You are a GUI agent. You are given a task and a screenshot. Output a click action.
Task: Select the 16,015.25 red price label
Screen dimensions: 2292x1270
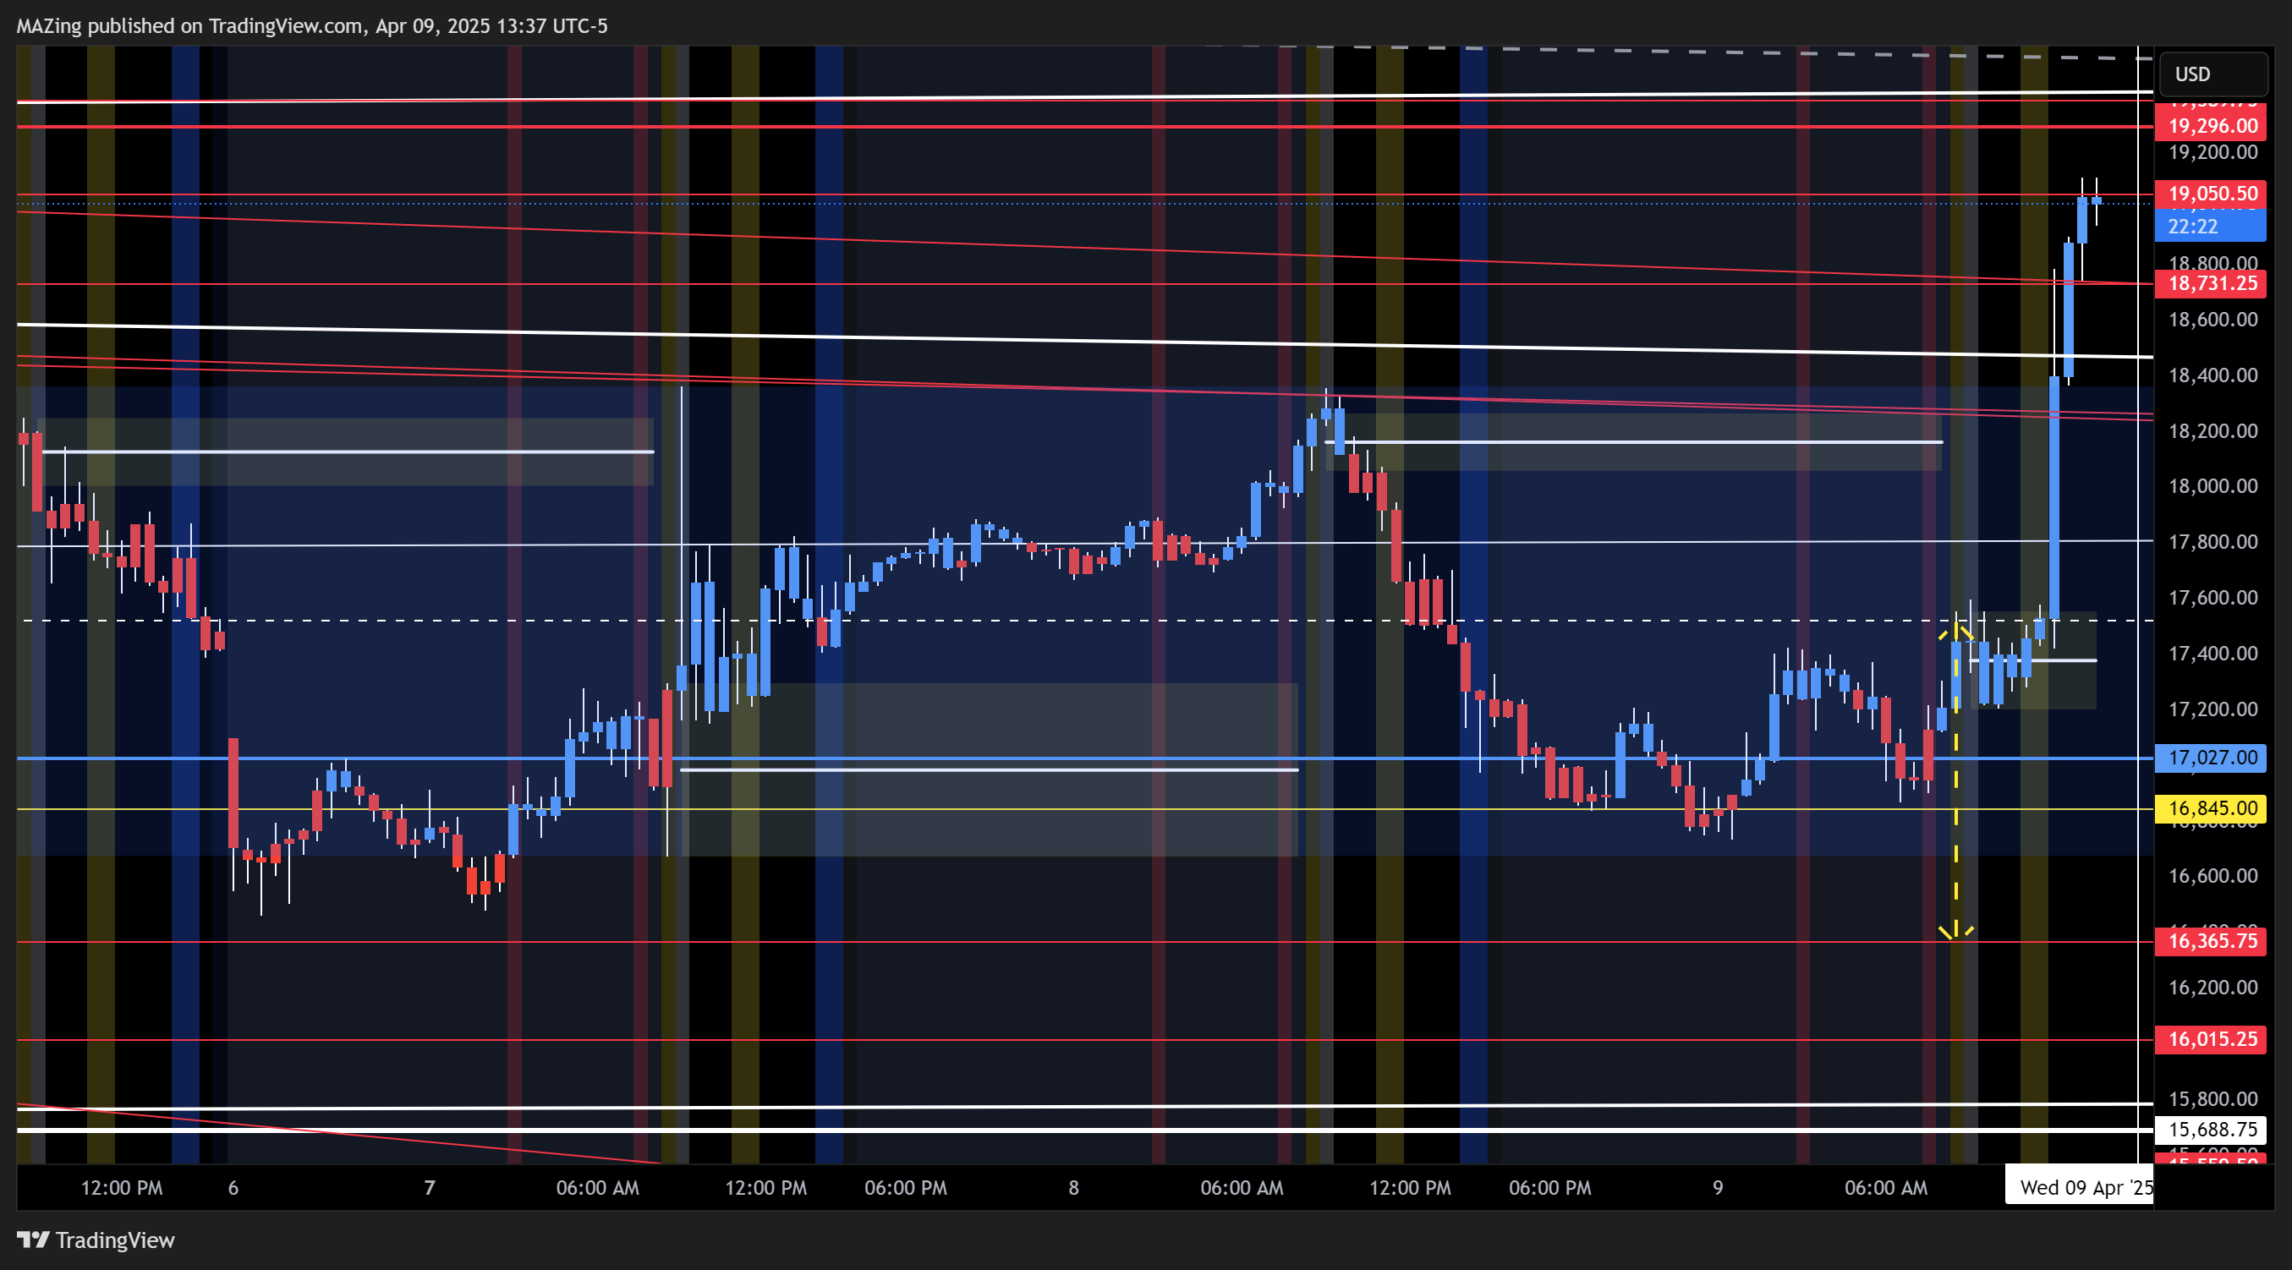point(2210,1037)
